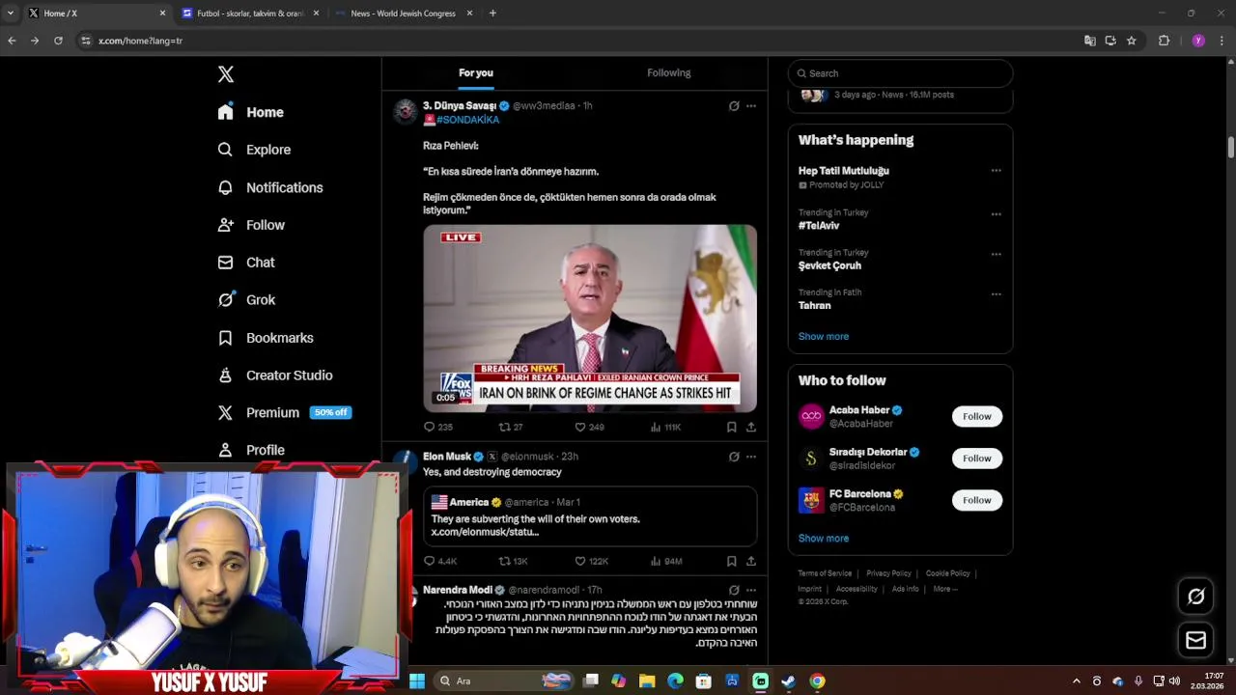Image resolution: width=1236 pixels, height=695 pixels.
Task: Open Grok action on Narendra Modi post
Action: [734, 590]
